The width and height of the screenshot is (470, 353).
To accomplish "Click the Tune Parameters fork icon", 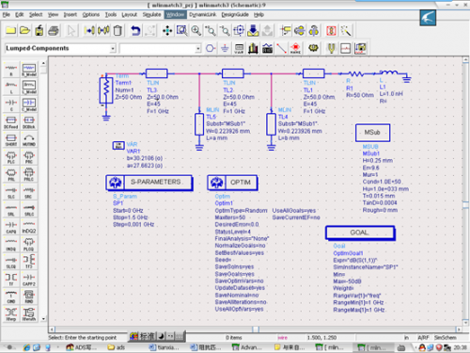I will (331, 48).
